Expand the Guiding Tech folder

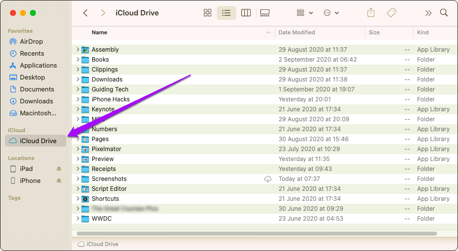pos(78,89)
